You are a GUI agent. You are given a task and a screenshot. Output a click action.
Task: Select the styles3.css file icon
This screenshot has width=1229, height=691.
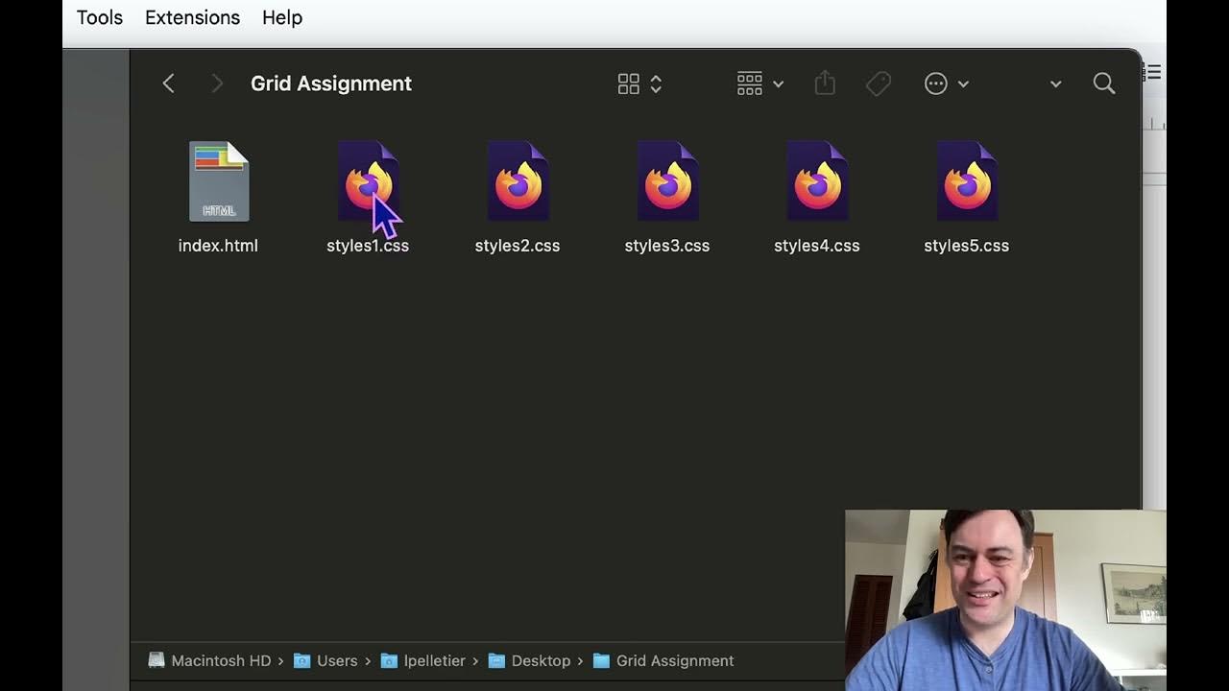[x=667, y=181]
